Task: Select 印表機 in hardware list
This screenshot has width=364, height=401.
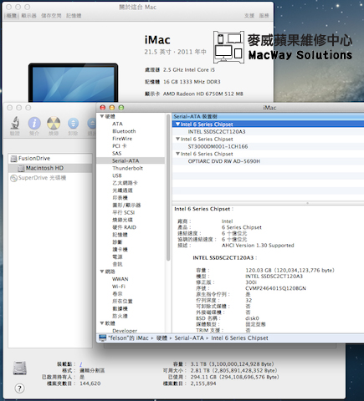Action: [120, 198]
